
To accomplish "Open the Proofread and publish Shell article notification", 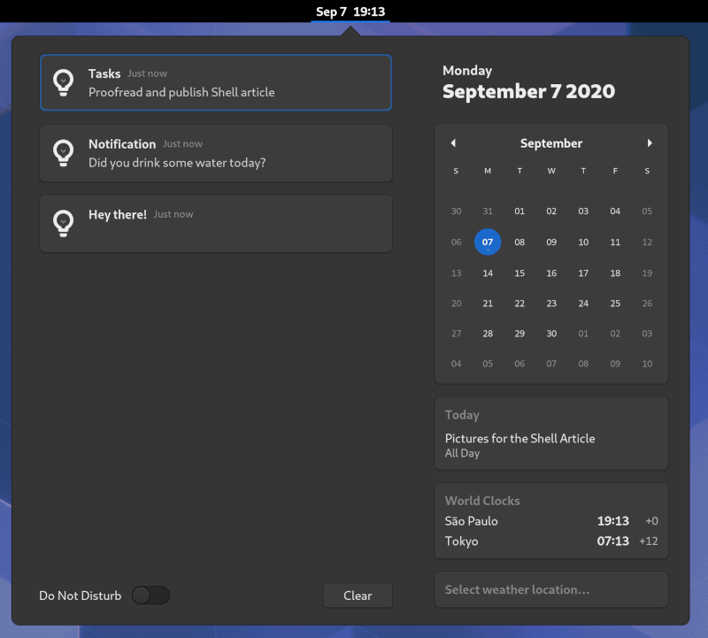I will 216,83.
